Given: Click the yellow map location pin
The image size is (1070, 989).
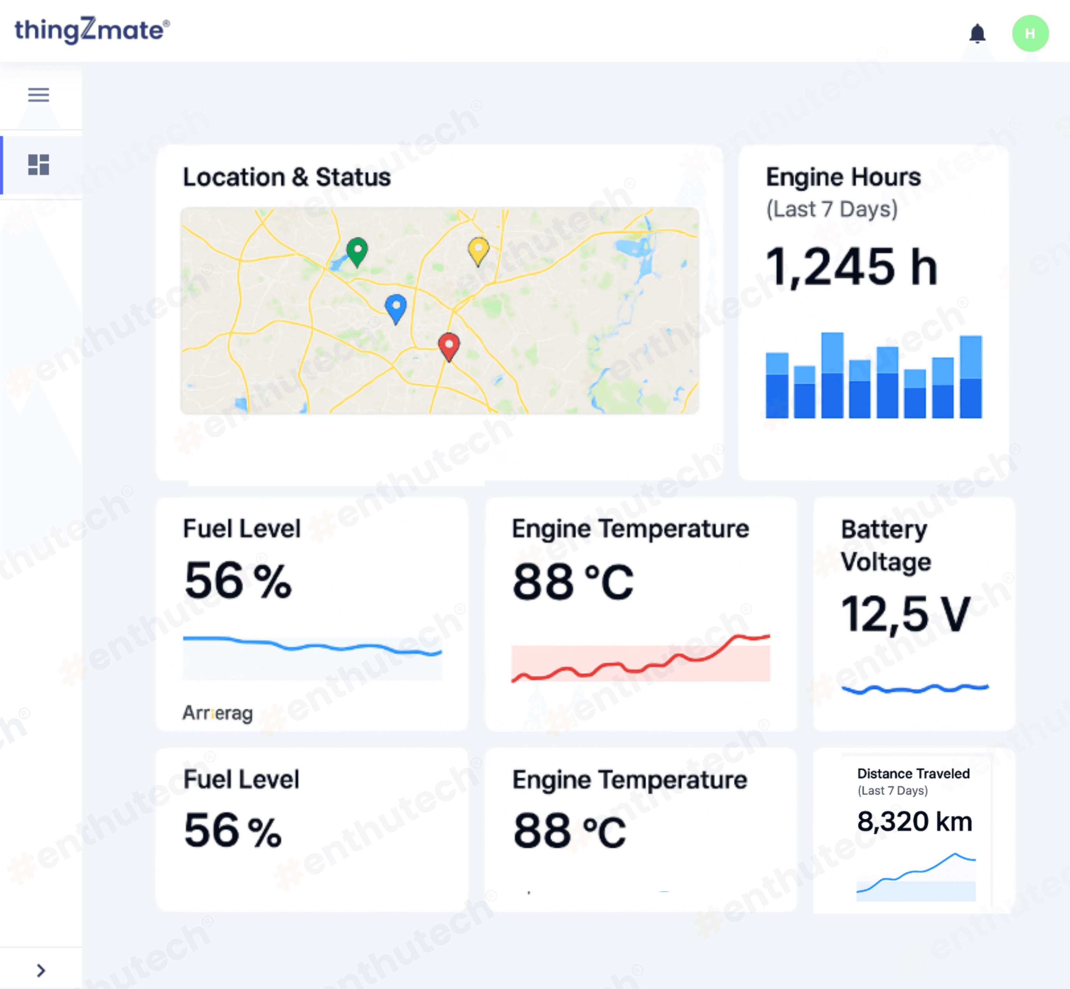Looking at the screenshot, I should 478,250.
